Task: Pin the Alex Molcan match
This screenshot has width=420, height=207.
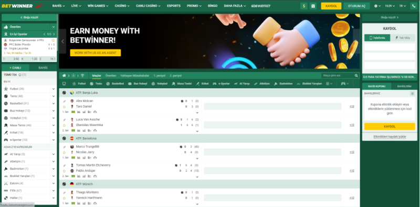Action: click(x=64, y=101)
